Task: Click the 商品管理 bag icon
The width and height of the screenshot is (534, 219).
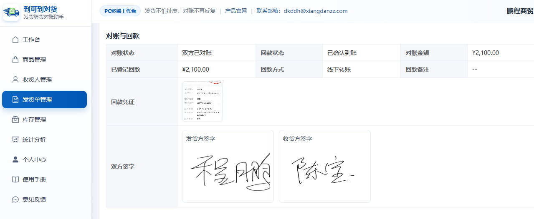Action: pyautogui.click(x=15, y=60)
